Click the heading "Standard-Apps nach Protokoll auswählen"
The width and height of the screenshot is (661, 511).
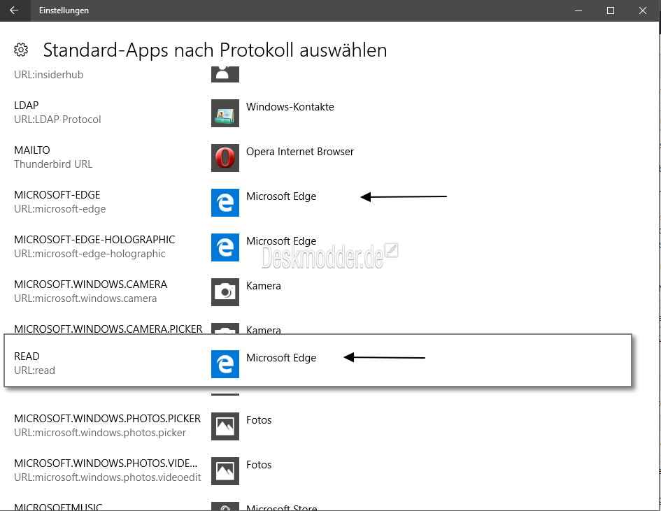pyautogui.click(x=215, y=50)
